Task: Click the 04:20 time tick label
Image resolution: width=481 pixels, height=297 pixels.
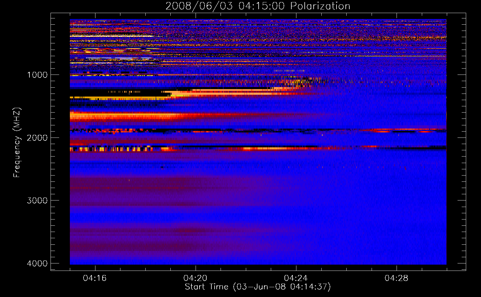Action: pyautogui.click(x=195, y=278)
